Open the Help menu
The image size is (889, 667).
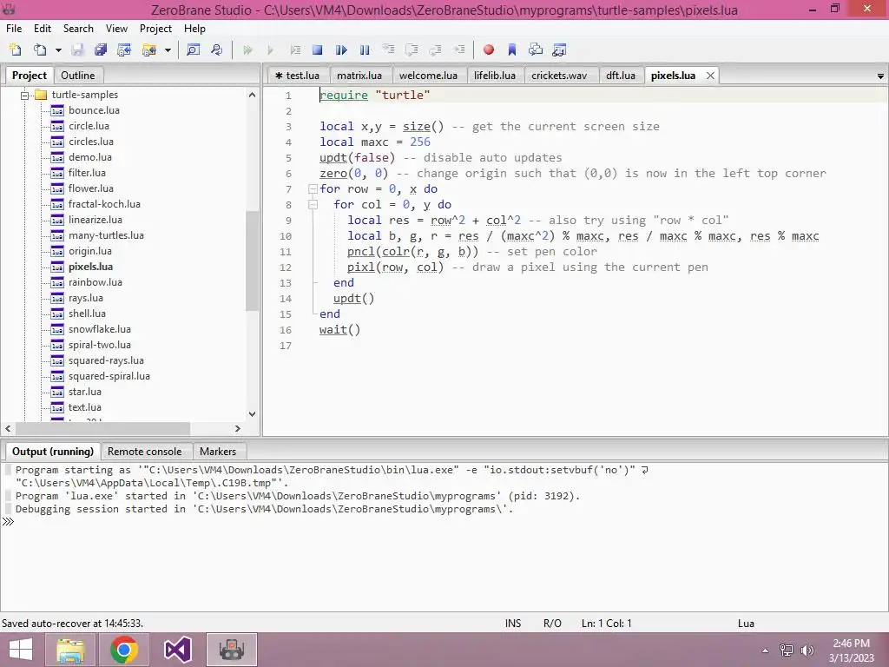point(194,29)
